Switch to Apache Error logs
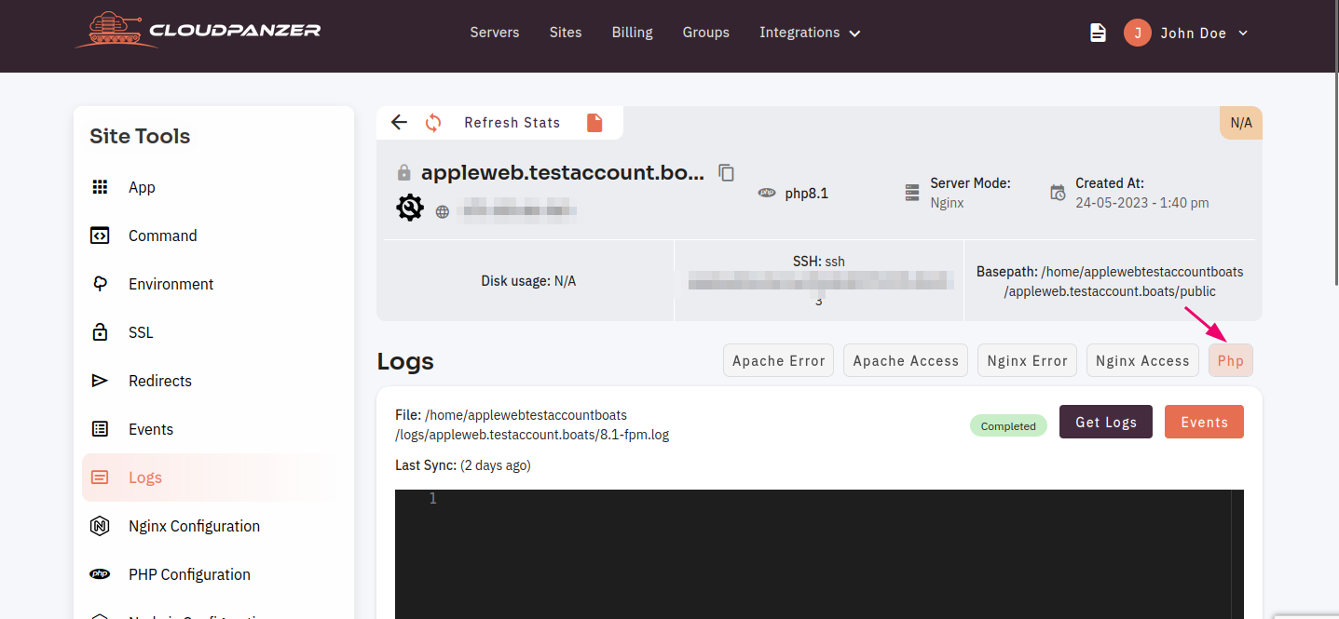The width and height of the screenshot is (1339, 619). 778,360
